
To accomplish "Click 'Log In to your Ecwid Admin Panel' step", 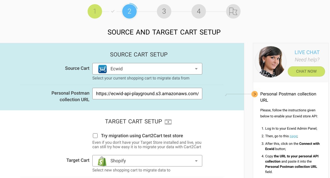I will (x=291, y=128).
